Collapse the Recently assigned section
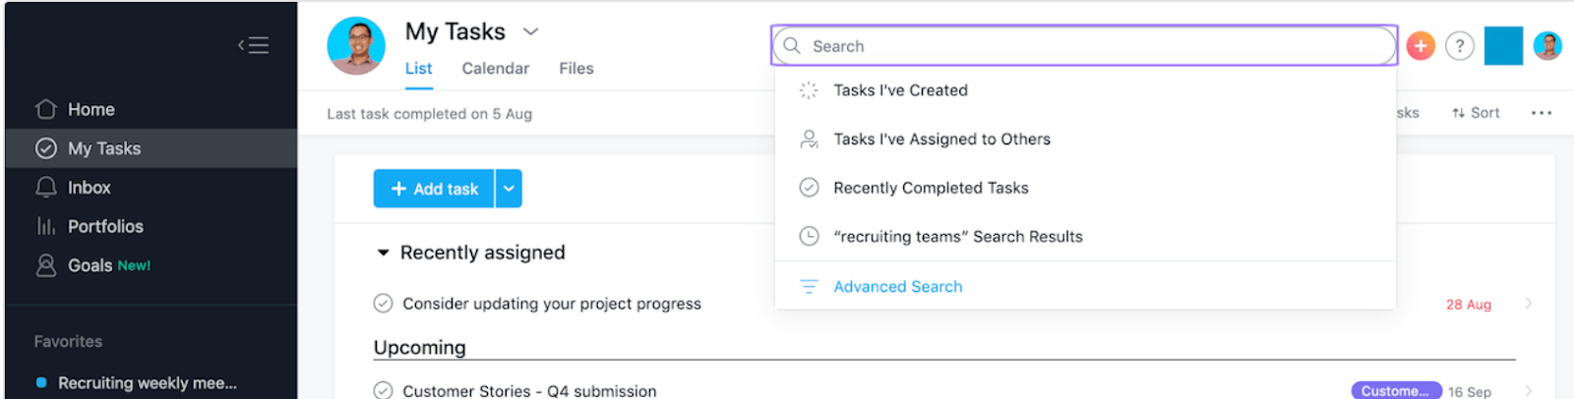The width and height of the screenshot is (1574, 399). click(x=383, y=253)
